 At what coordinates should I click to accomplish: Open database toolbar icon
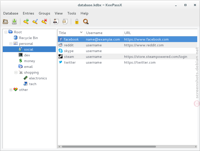(x=5, y=22)
